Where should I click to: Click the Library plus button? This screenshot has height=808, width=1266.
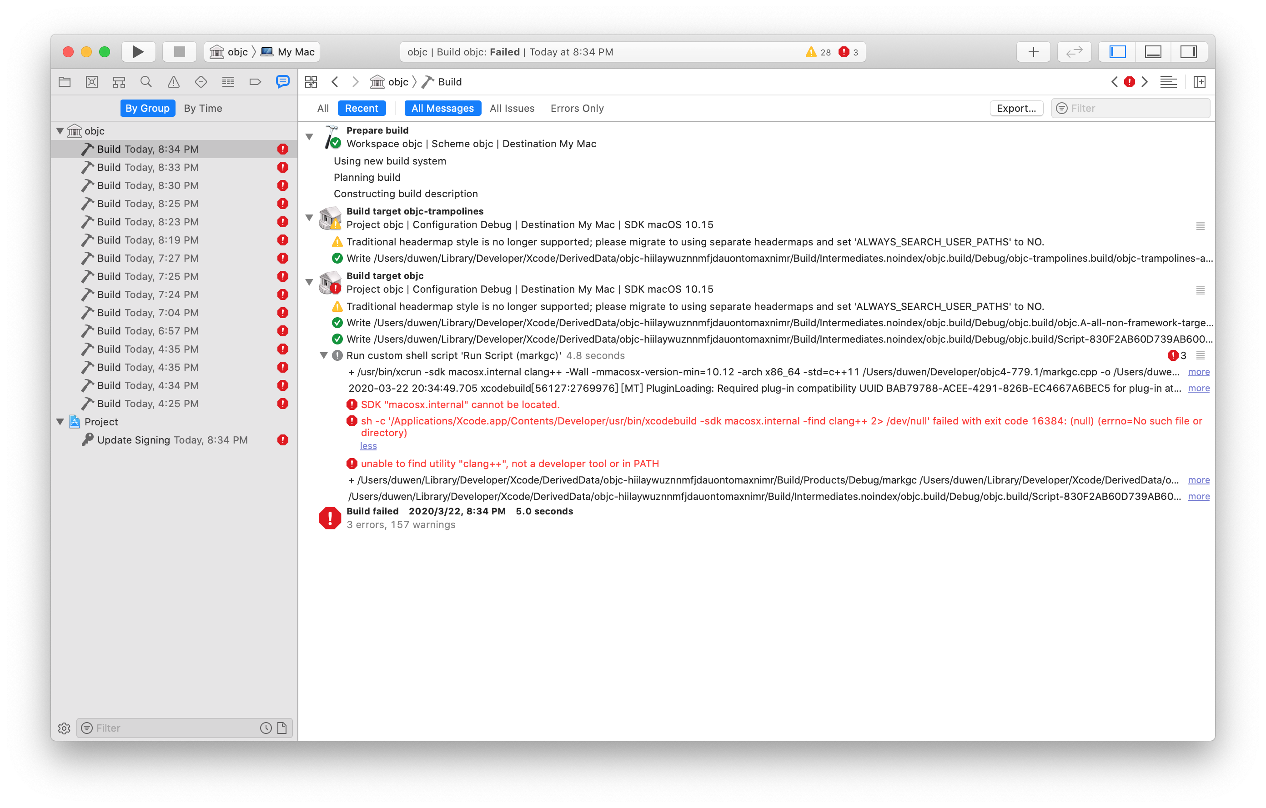click(1033, 51)
